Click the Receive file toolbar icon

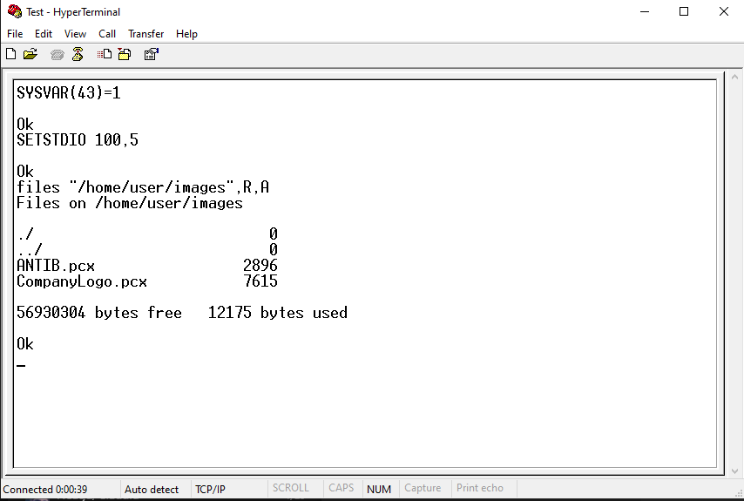point(125,54)
